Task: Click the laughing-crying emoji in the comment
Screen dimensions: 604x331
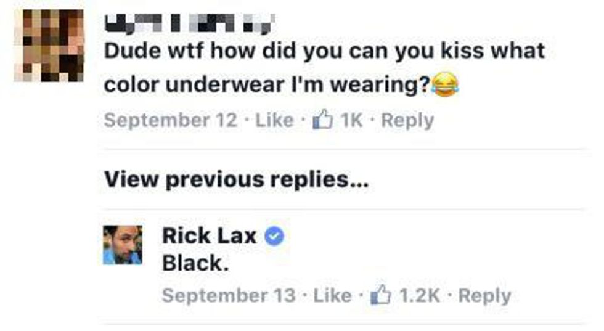Action: point(445,84)
